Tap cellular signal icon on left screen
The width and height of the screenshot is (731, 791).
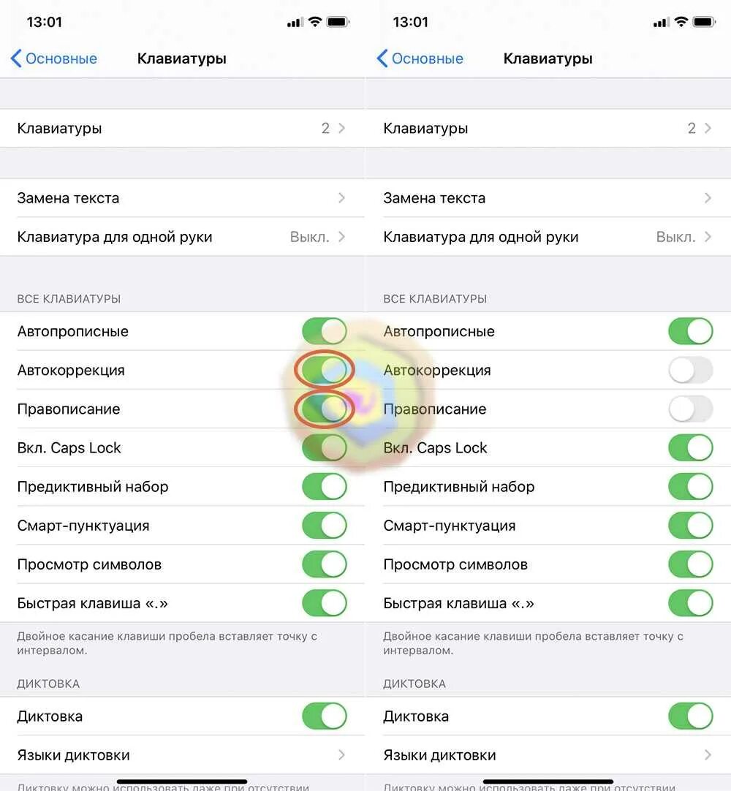(295, 23)
